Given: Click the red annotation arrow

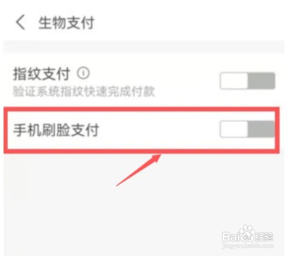Looking at the screenshot, I should click(139, 170).
